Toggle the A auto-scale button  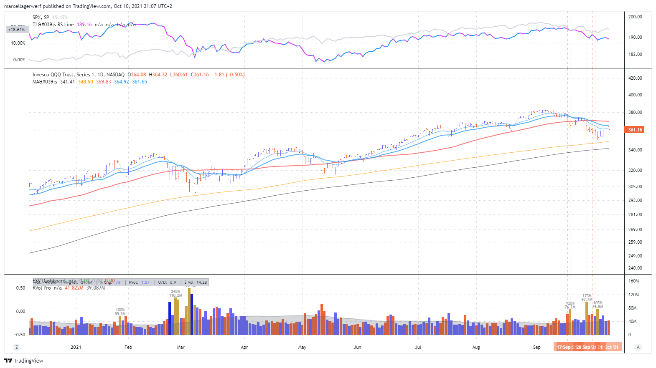[638, 347]
